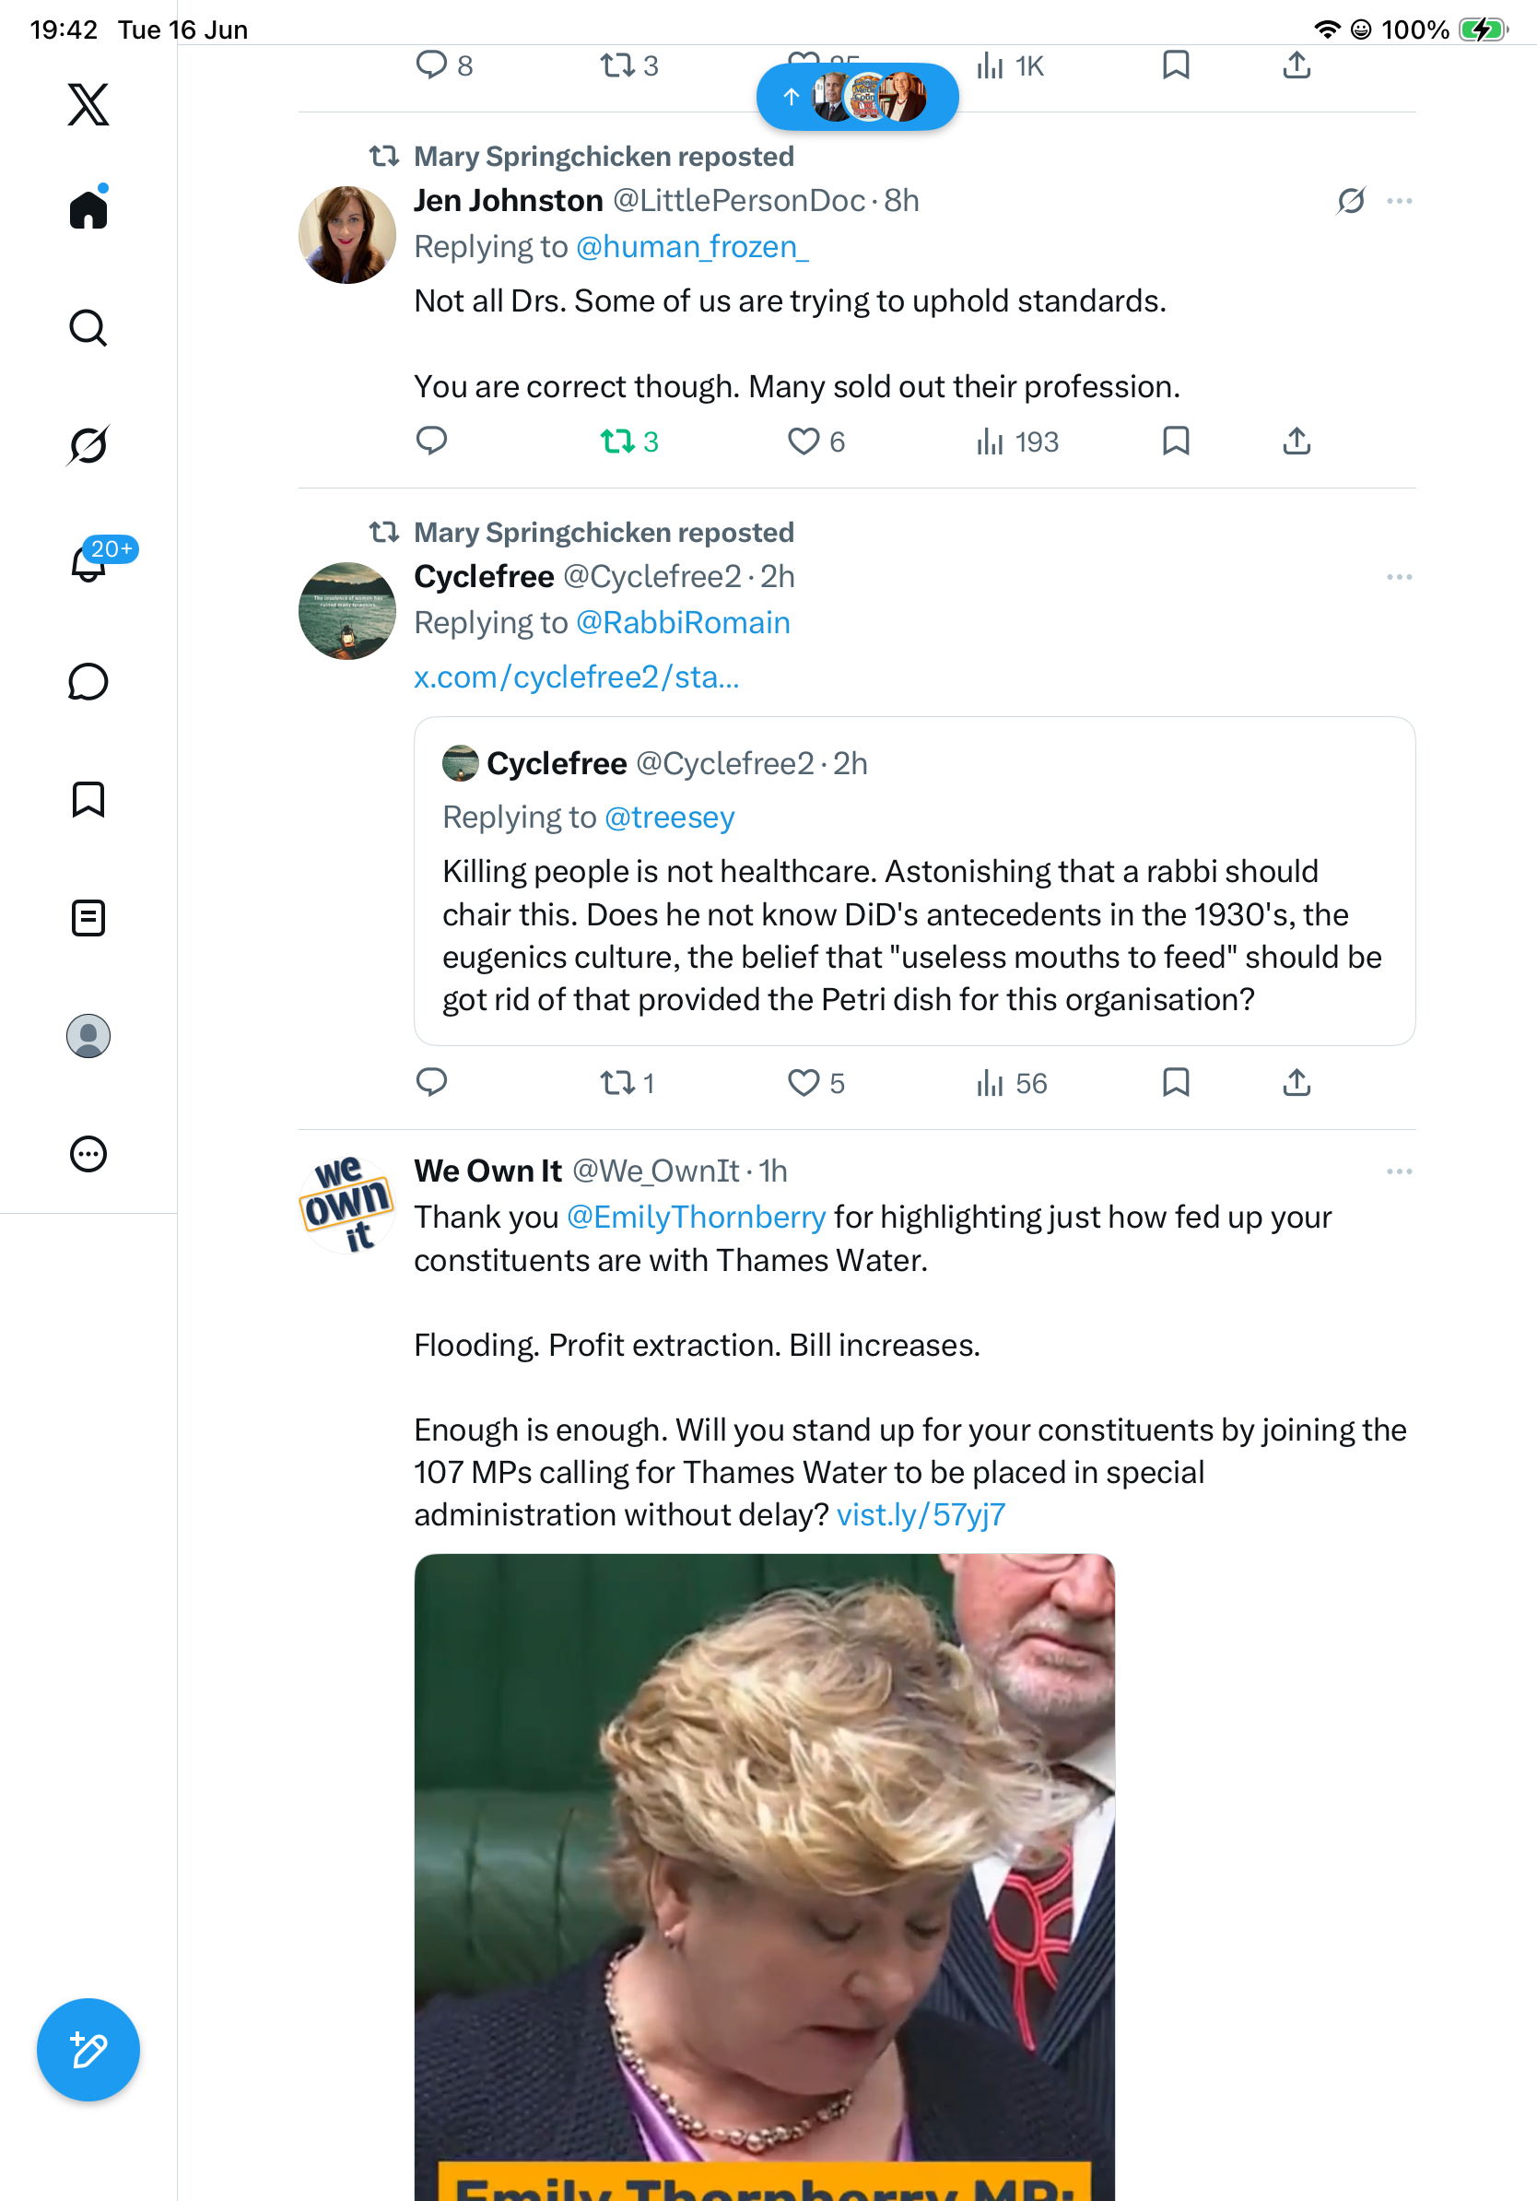1537x2201 pixels.
Task: Open the More circle menu in the sidebar
Action: [88, 1153]
